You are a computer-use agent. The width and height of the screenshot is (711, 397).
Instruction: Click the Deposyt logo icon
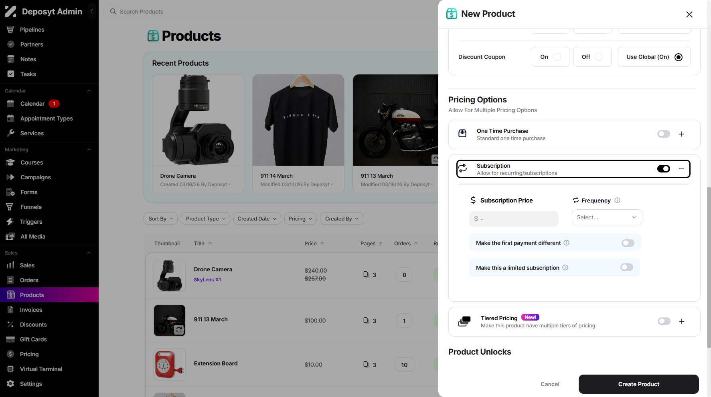click(x=10, y=12)
